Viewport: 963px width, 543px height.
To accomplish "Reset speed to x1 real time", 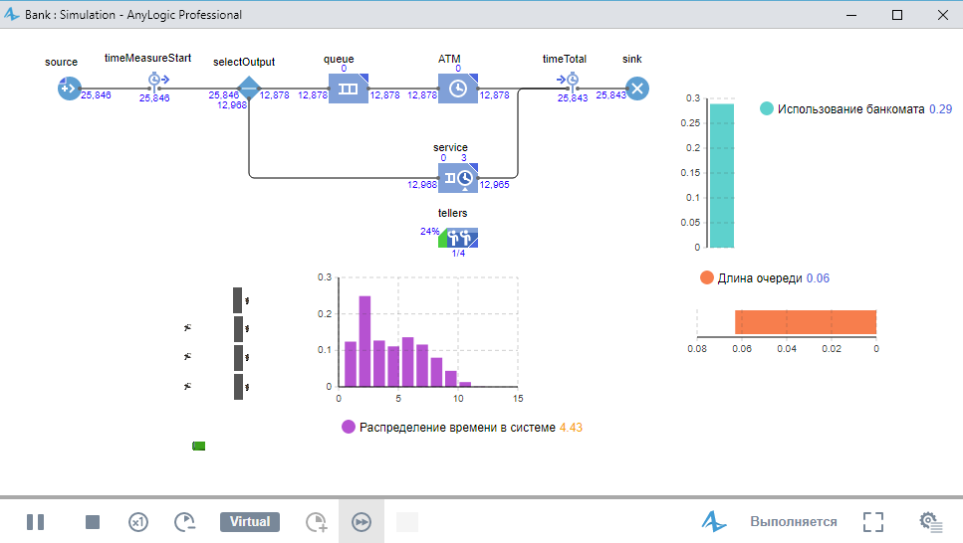I will click(x=138, y=522).
